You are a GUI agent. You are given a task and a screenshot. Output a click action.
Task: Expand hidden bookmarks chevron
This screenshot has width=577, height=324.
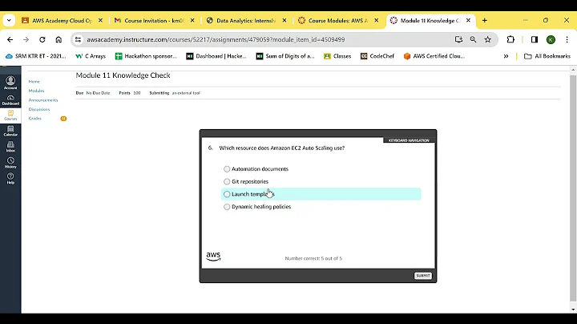506,56
